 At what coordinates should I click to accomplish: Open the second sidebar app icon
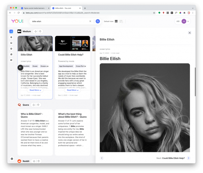tap(11, 37)
